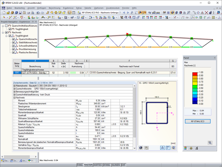Open the Zusatzmodule menu
Image resolution: width=222 pixels, height=167 pixels.
point(113,8)
